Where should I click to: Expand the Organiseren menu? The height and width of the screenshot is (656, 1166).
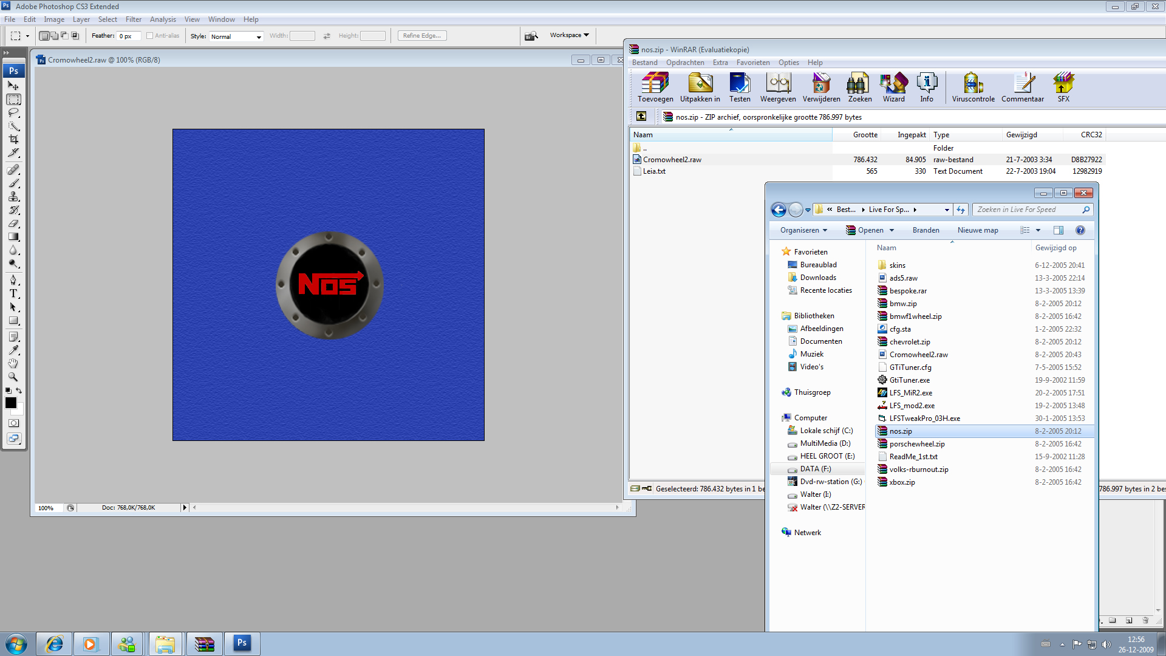coord(803,230)
